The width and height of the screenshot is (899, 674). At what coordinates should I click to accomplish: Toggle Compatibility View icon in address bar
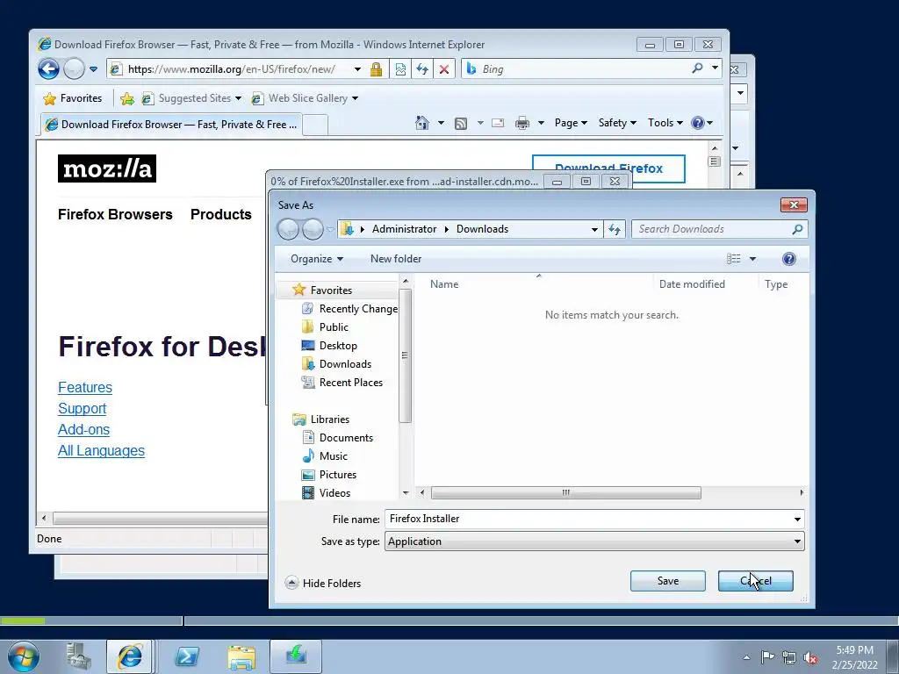tap(400, 69)
